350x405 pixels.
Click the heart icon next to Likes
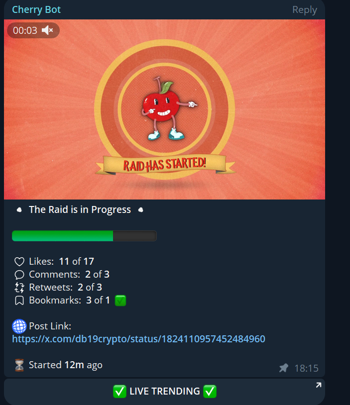coord(19,262)
